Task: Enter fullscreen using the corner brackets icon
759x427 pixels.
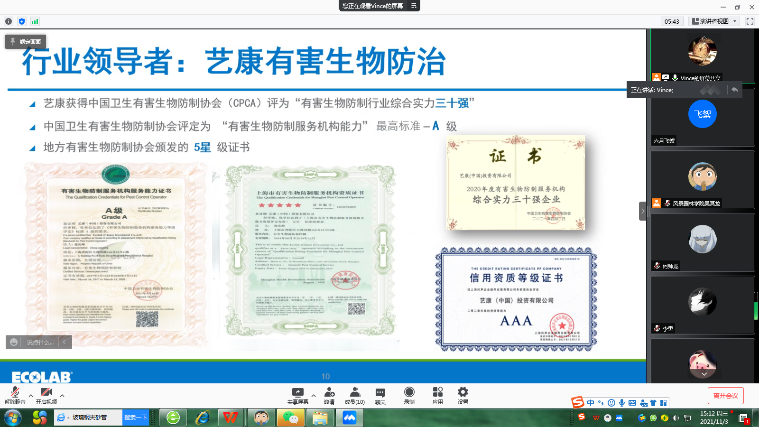Action: (750, 21)
